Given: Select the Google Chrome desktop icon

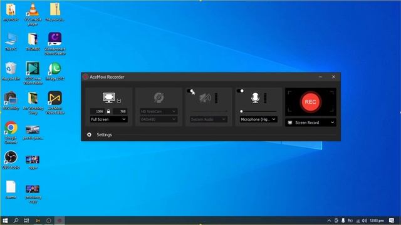Looking at the screenshot, I should pyautogui.click(x=11, y=132).
